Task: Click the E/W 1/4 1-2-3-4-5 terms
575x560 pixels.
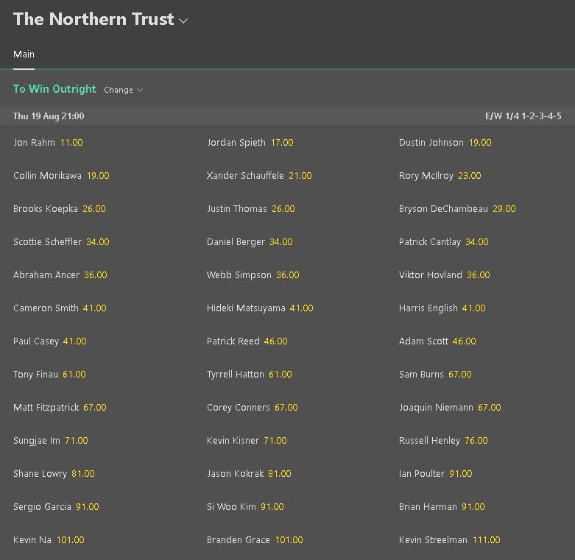Action: (x=523, y=116)
